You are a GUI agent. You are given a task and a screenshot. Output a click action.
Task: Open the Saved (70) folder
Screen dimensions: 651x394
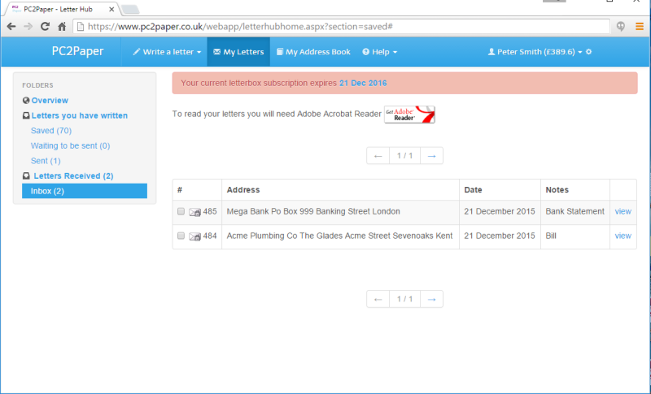(x=51, y=131)
